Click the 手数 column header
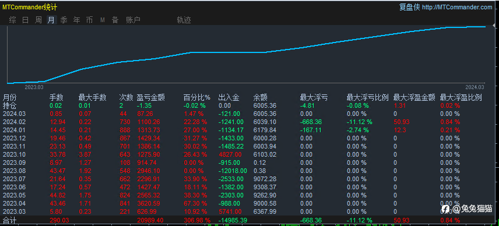The width and height of the screenshot is (499, 226). 56,97
